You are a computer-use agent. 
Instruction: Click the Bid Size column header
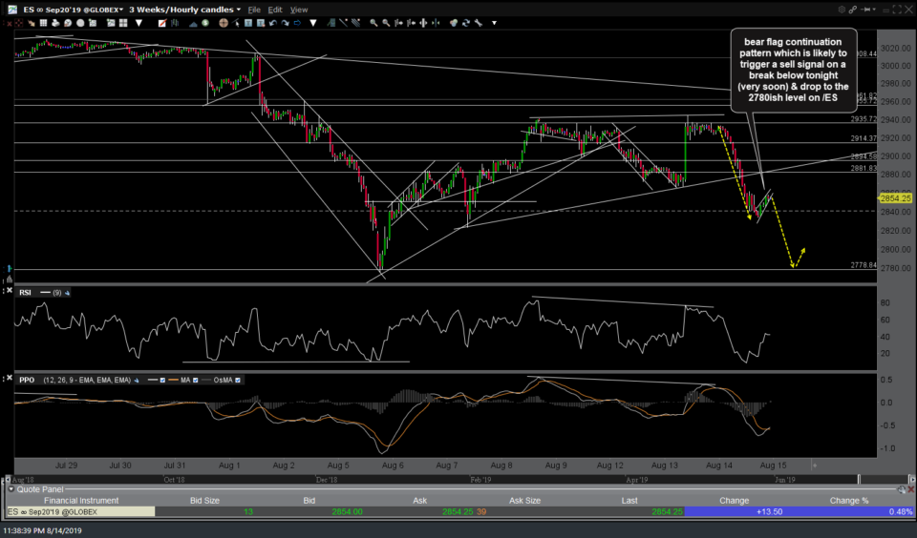pyautogui.click(x=204, y=501)
